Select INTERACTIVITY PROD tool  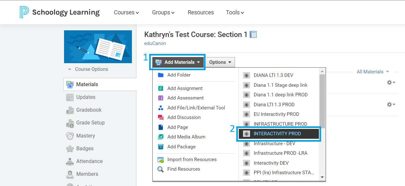[279, 134]
